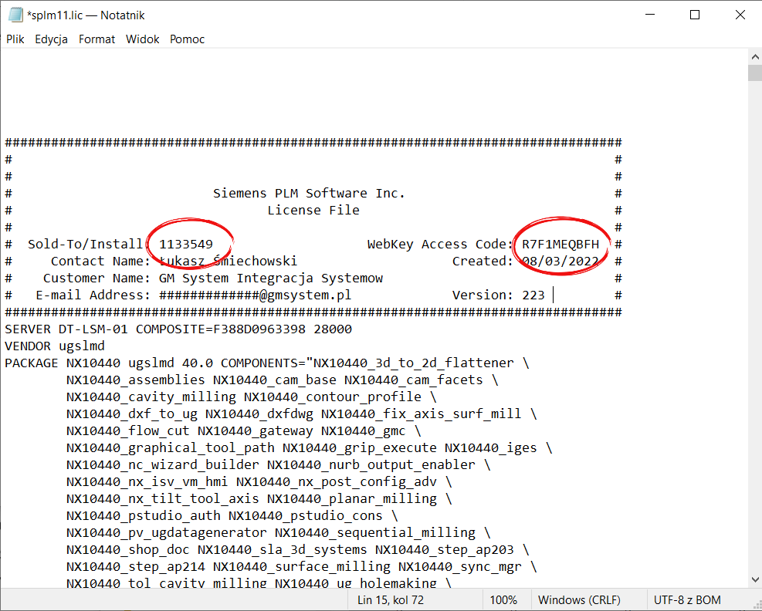
Task: Click NX10440_nc_wizard_builder text
Action: pyautogui.click(x=163, y=464)
